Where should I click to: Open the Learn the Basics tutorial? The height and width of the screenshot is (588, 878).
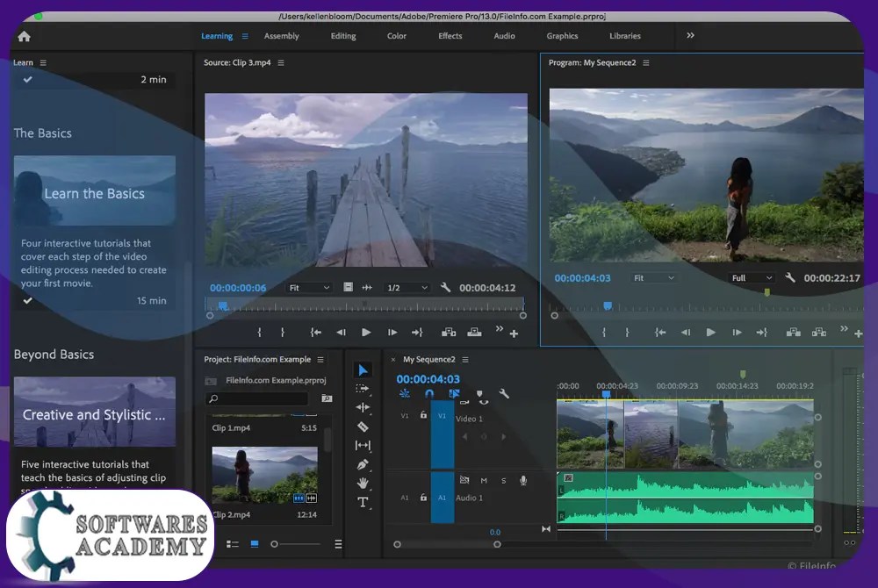point(94,191)
